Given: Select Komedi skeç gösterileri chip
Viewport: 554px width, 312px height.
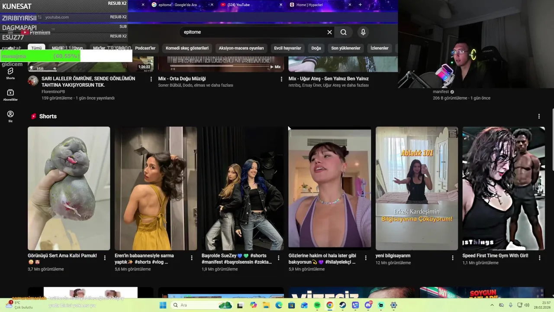Looking at the screenshot, I should coord(187,48).
